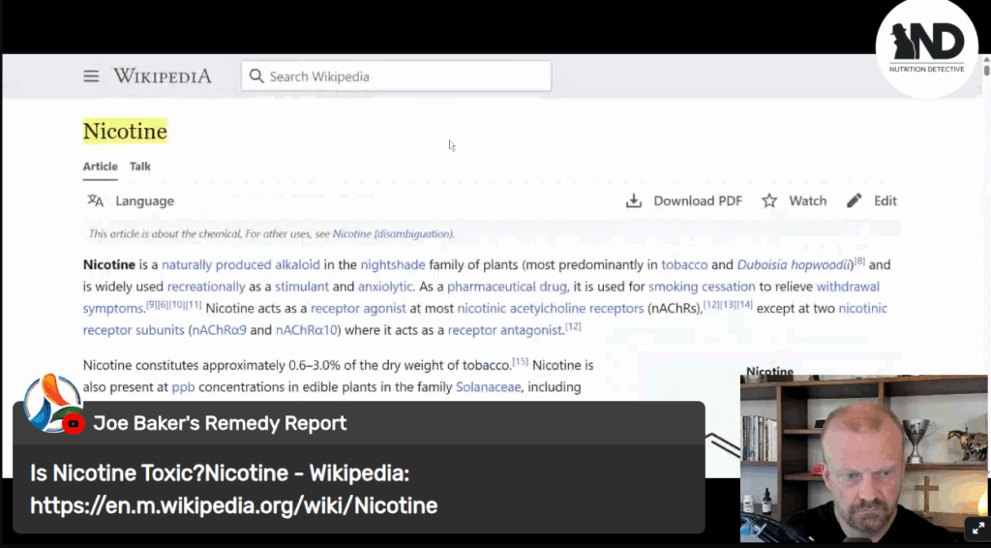Open the 'receptor agonist' link
The image size is (991, 548).
coord(358,309)
